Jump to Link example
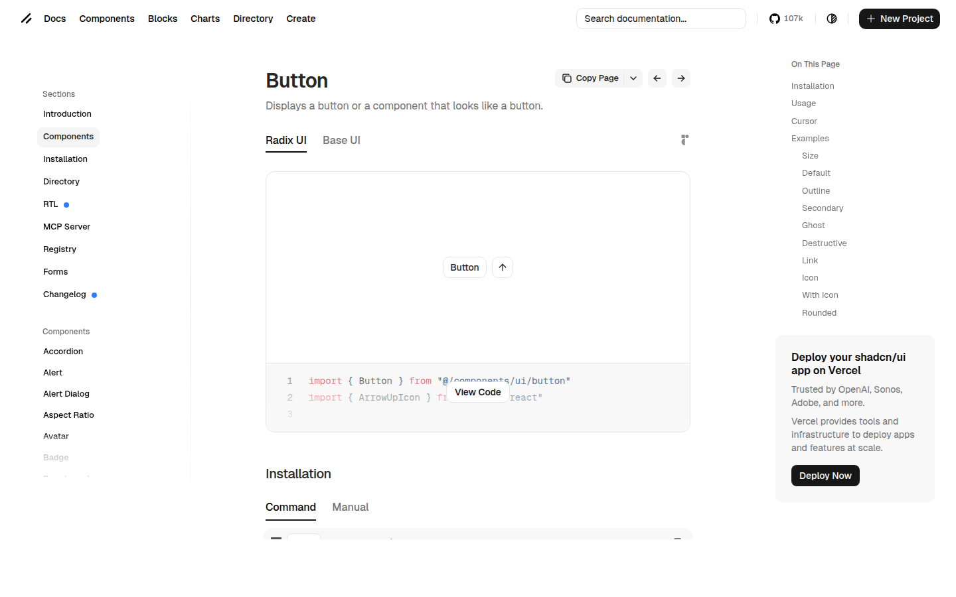 810,261
